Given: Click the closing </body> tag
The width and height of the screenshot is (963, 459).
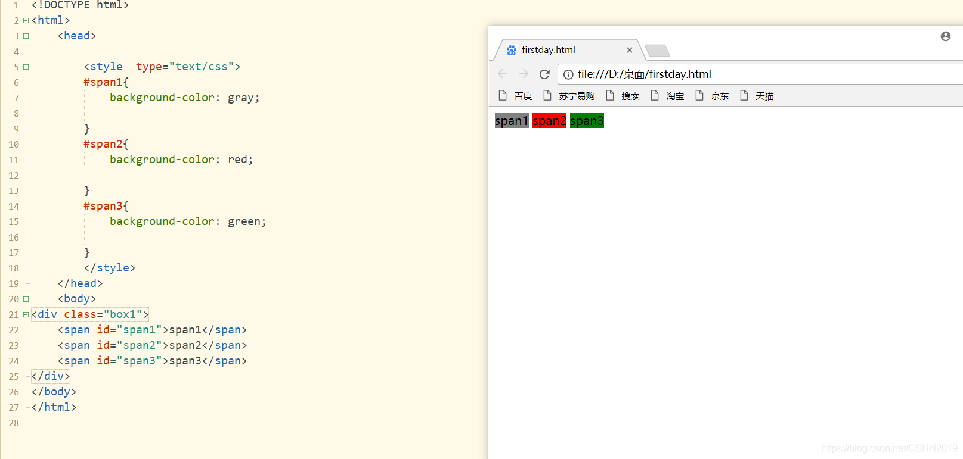Looking at the screenshot, I should pos(54,392).
